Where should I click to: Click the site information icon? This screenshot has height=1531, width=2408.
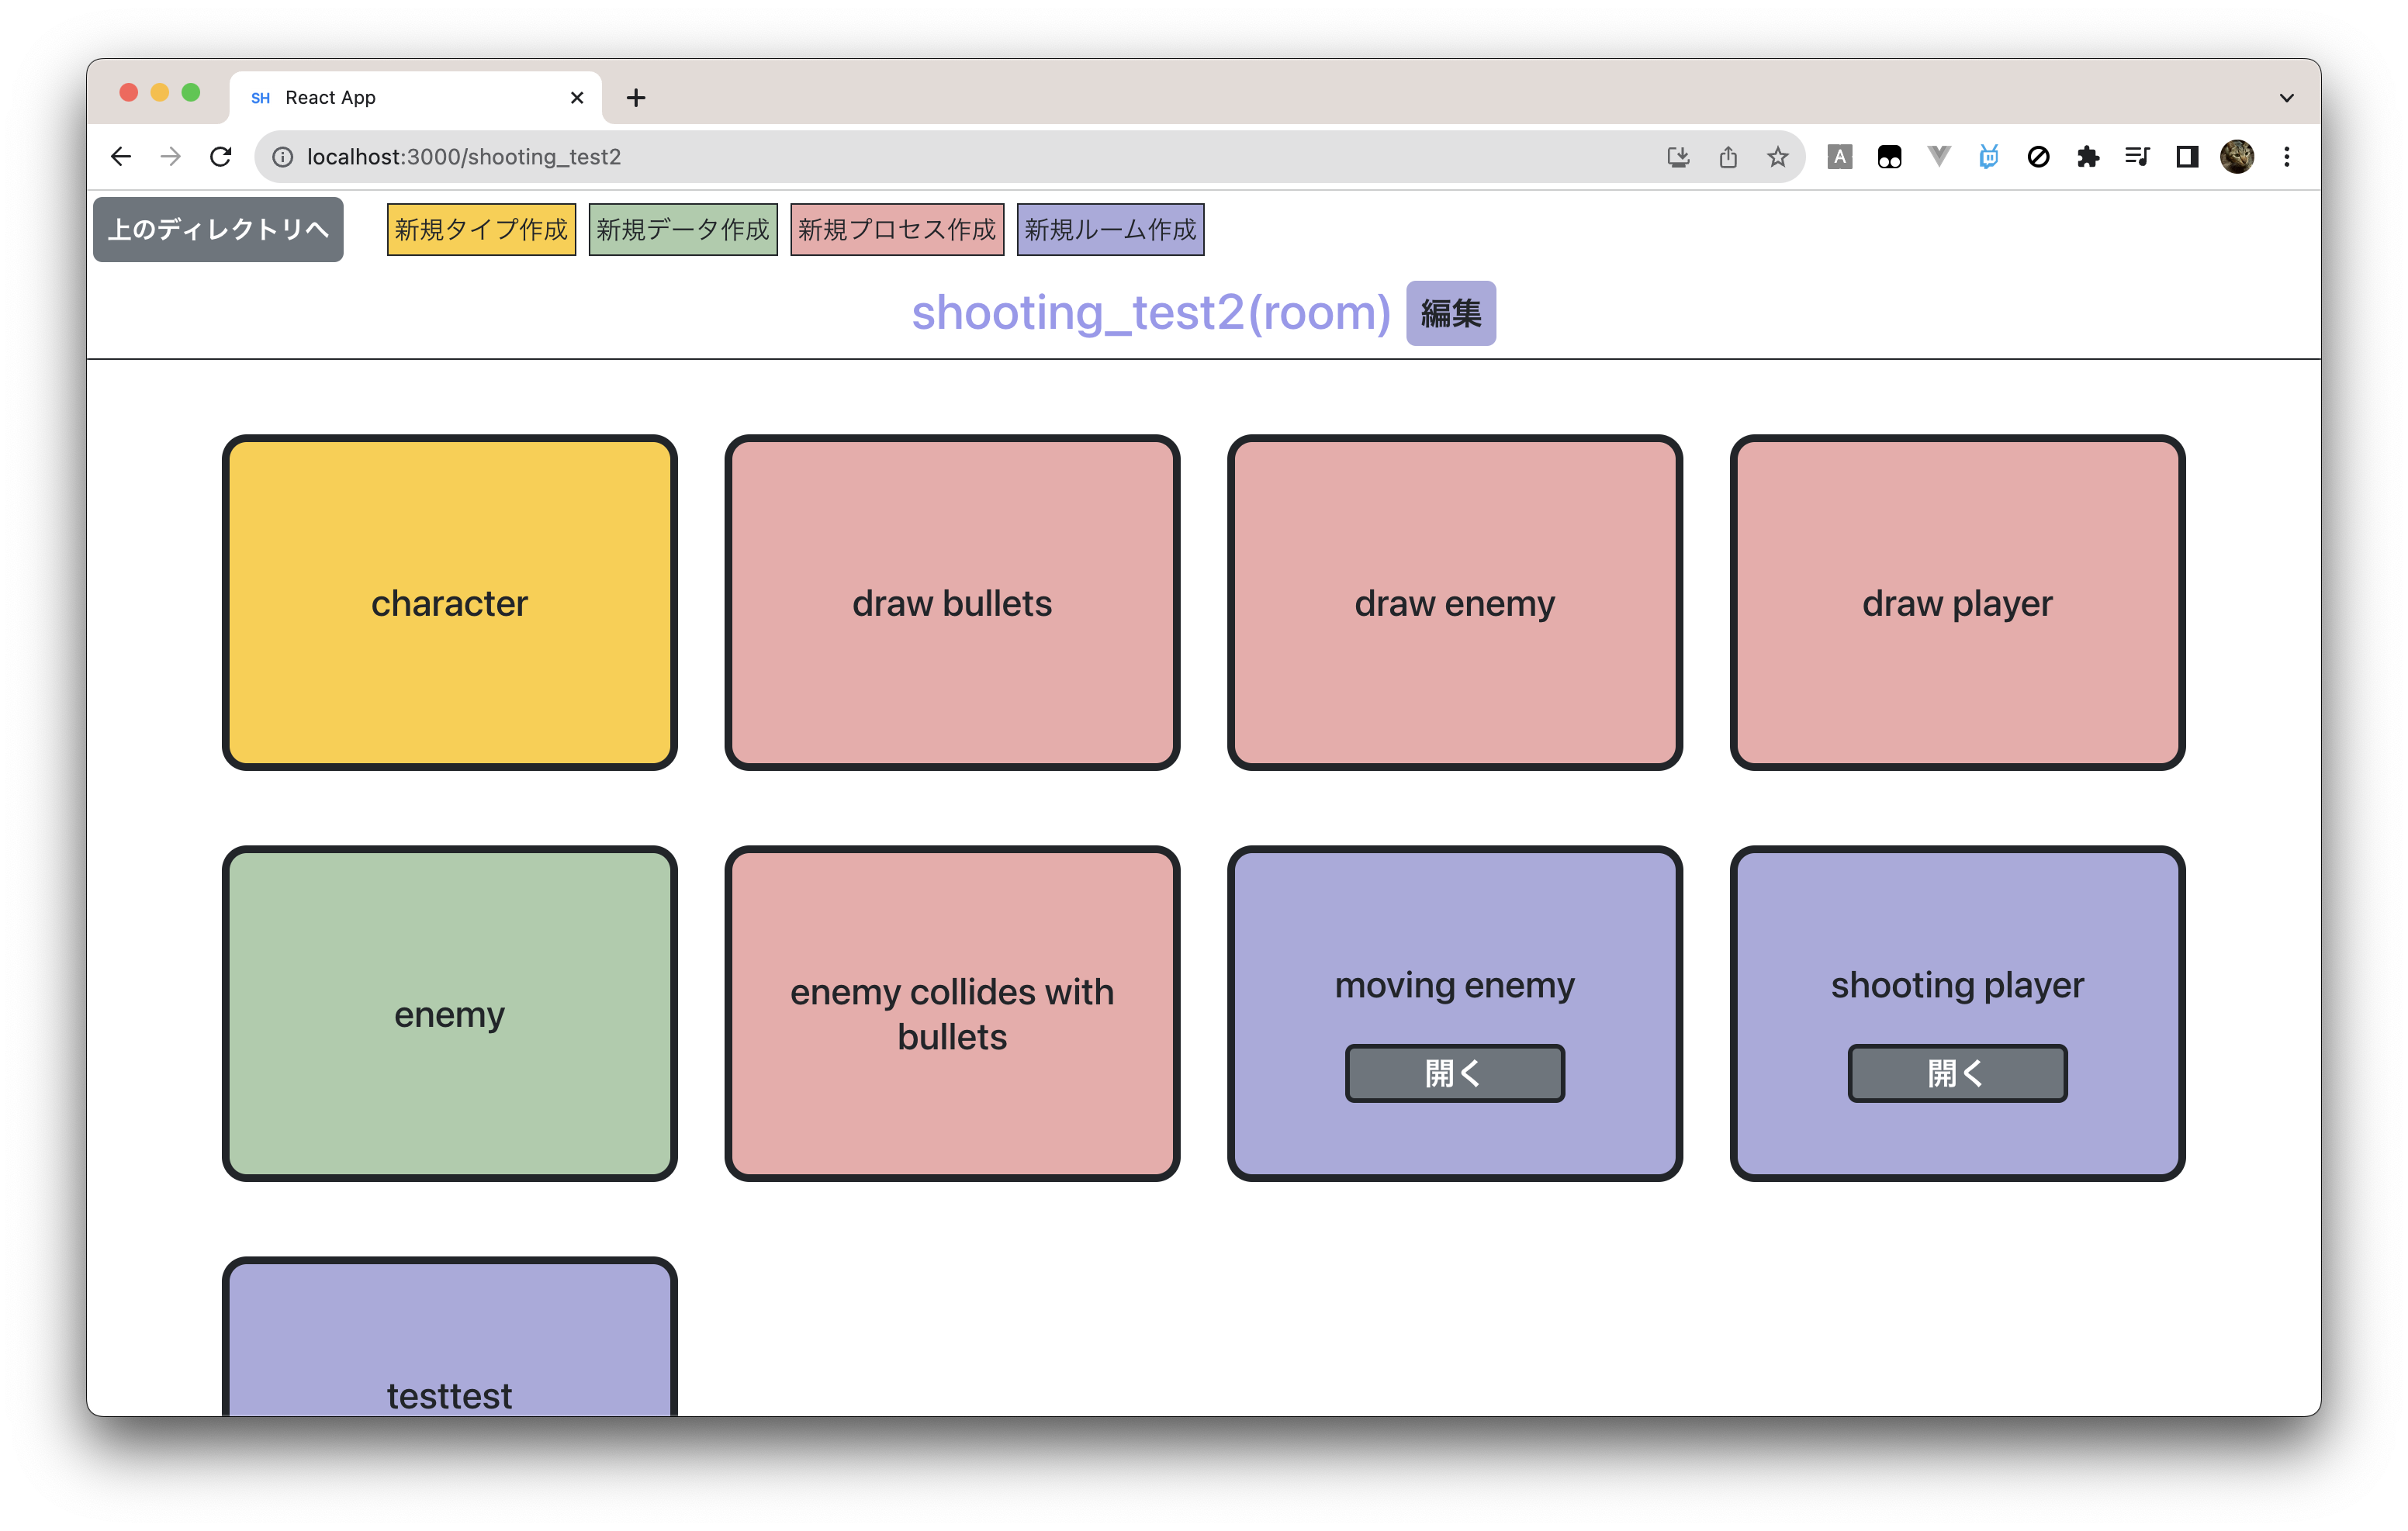tap(283, 157)
